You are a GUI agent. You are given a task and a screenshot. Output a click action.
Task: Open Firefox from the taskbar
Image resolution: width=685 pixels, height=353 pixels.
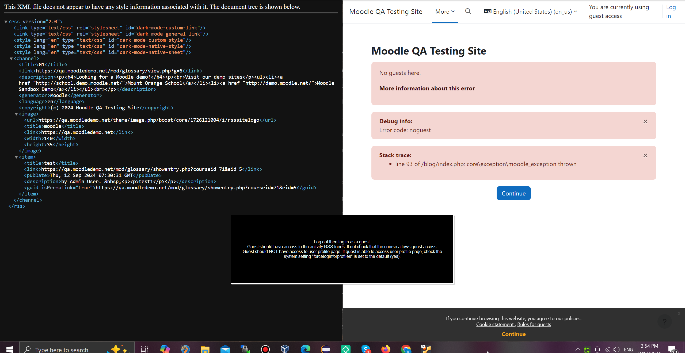(x=386, y=349)
